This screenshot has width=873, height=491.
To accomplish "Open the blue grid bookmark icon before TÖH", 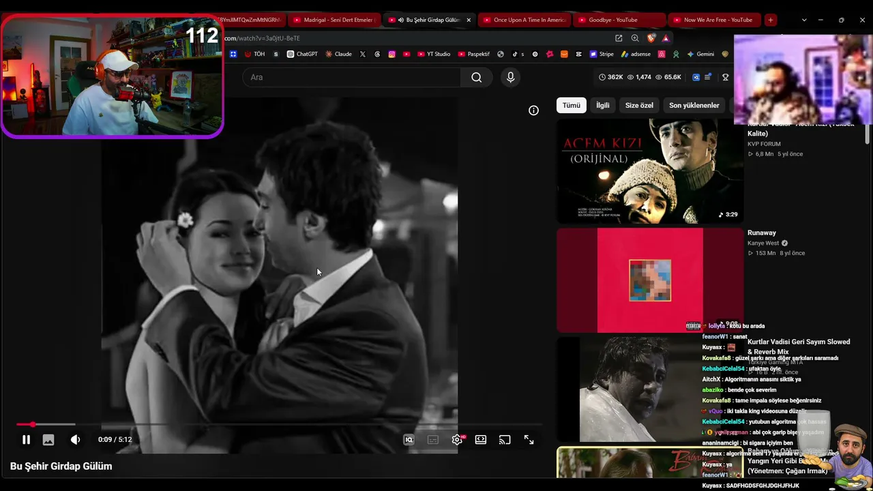I will (x=233, y=54).
